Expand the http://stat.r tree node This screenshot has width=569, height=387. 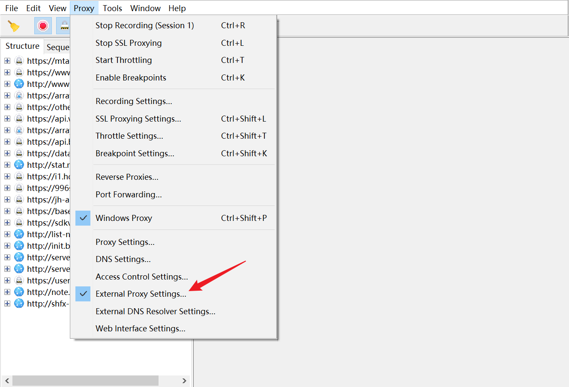coord(7,165)
